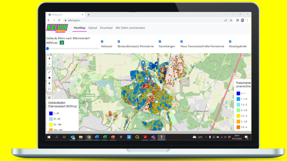Uncheck the Gebäude checkbox

[102, 41]
